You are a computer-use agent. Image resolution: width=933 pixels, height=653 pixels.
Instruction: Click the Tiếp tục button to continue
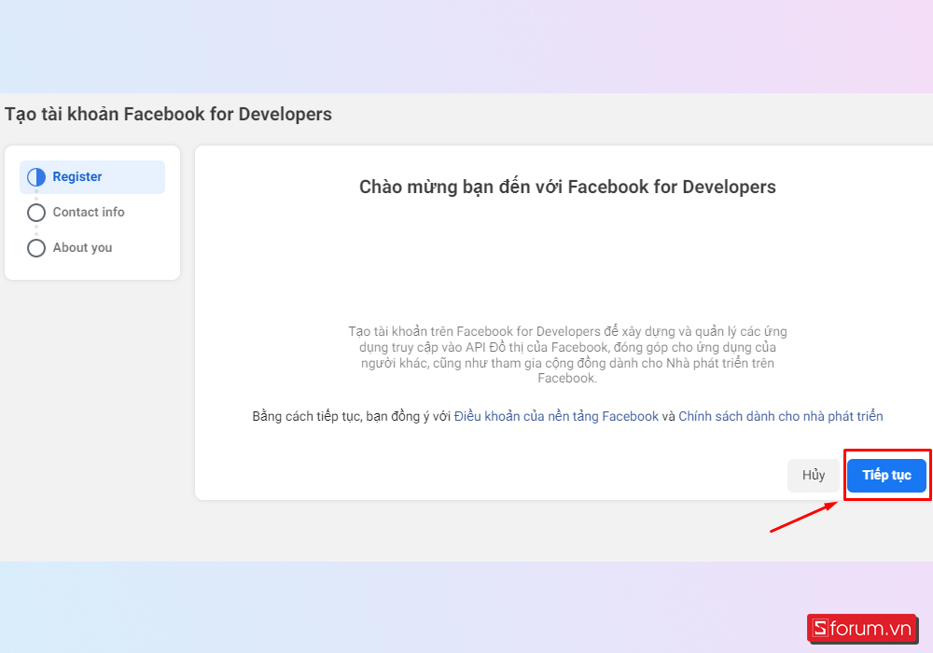coord(885,475)
